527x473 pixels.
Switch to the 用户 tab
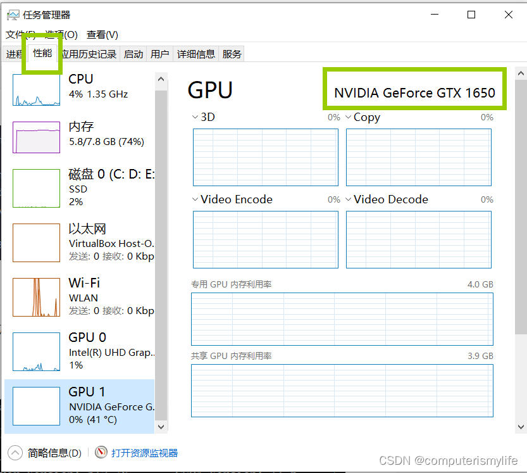[x=159, y=54]
